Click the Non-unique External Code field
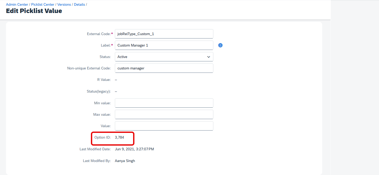 pyautogui.click(x=164, y=68)
